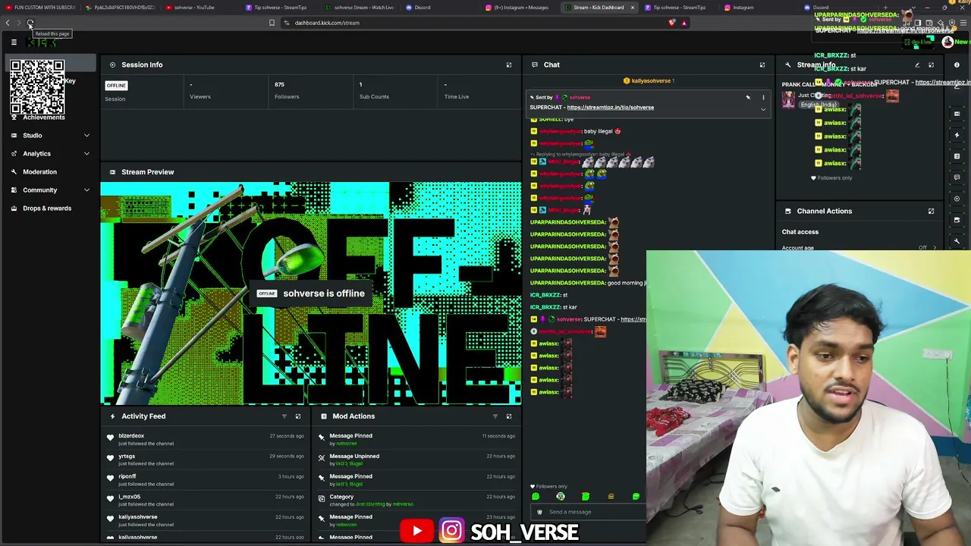Pop out the Chat panel

(762, 64)
